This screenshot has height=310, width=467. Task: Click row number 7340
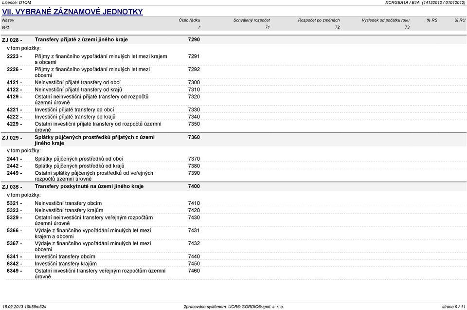pos(194,117)
